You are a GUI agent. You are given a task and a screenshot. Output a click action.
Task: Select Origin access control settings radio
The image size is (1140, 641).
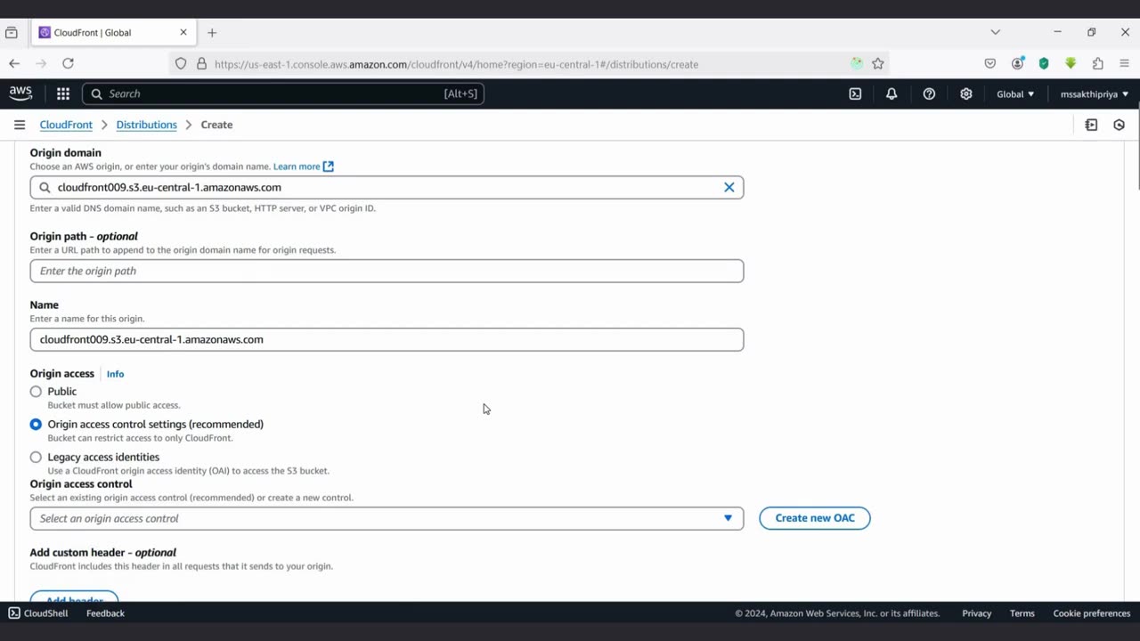(x=36, y=425)
